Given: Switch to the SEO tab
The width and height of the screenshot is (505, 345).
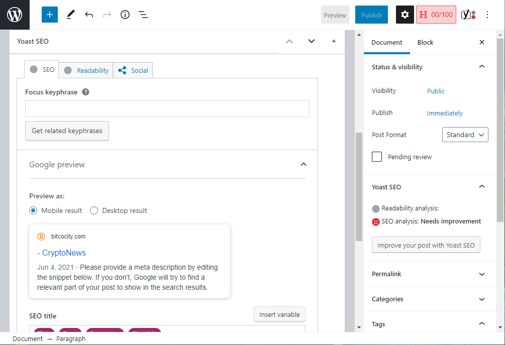Looking at the screenshot, I should tap(42, 69).
